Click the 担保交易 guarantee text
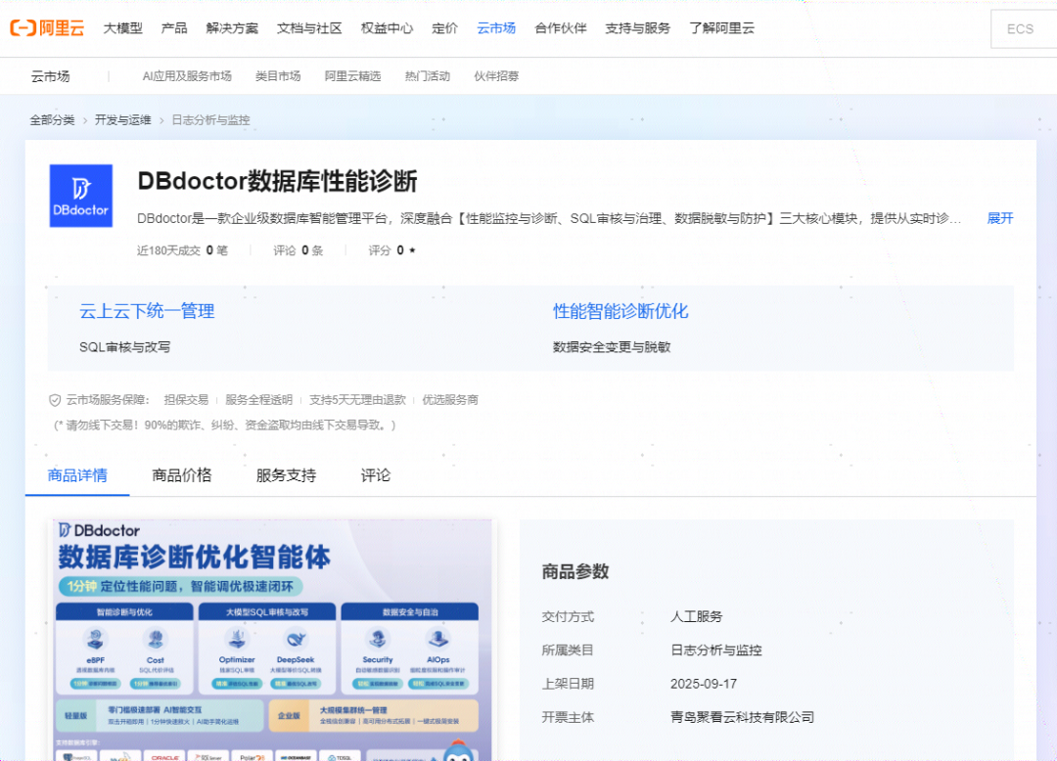Viewport: 1057px width, 761px height. [x=186, y=400]
